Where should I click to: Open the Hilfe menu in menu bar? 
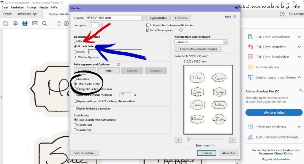coord(54,7)
